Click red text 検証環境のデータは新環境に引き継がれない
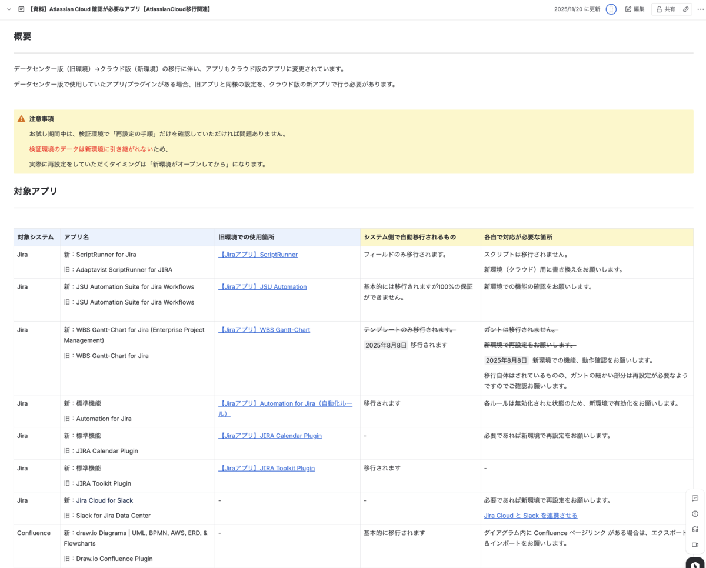The height and width of the screenshot is (568, 706). click(91, 149)
